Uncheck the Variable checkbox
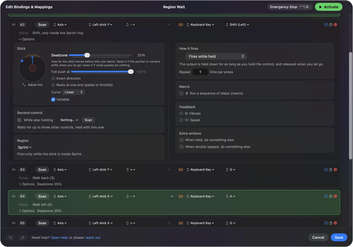The height and width of the screenshot is (247, 353). (53, 99)
